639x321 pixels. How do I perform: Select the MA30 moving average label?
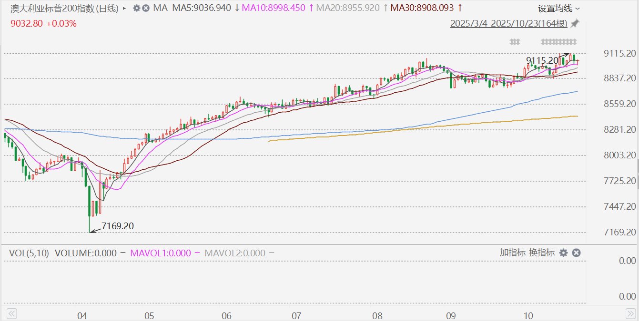421,8
